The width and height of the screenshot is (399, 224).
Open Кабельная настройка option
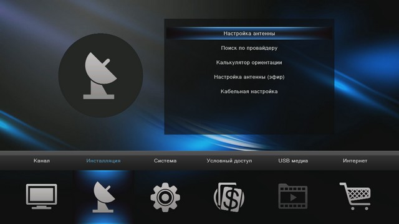coord(249,91)
